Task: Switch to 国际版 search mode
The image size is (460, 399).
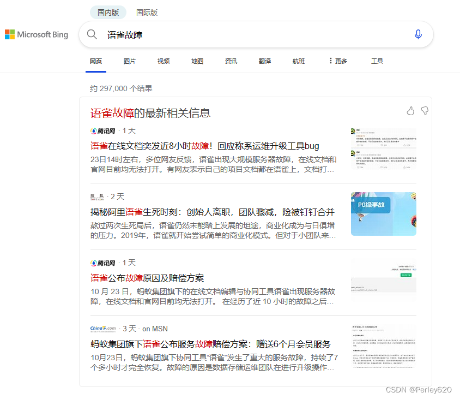Action: coord(147,13)
